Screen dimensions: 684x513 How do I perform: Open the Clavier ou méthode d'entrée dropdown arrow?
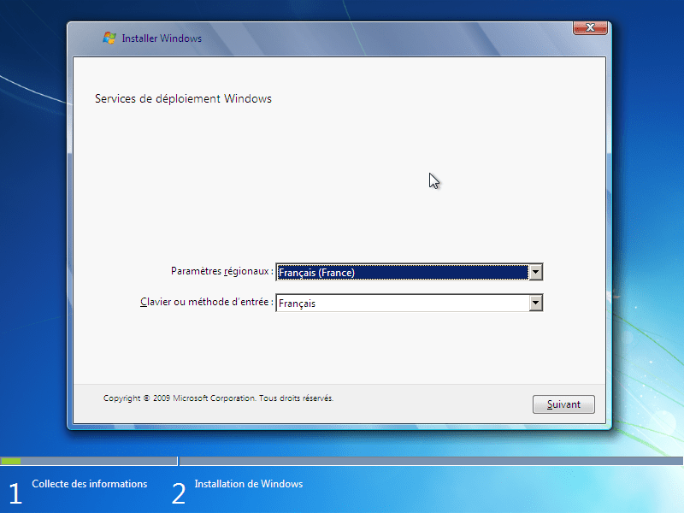click(536, 303)
